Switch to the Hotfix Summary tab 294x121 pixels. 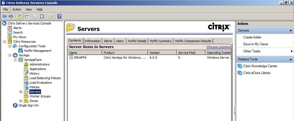pos(161,41)
